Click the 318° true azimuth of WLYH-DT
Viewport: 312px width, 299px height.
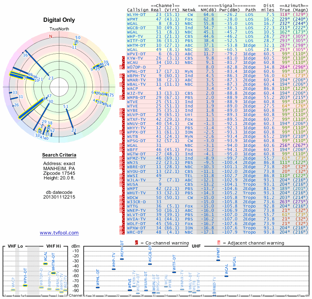(285, 15)
